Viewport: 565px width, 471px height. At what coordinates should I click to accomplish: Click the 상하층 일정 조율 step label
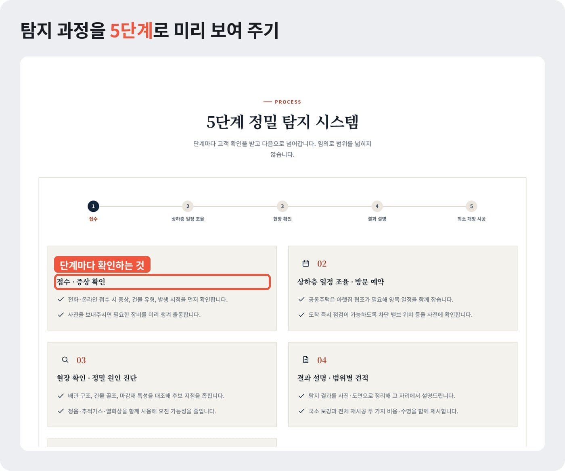(188, 219)
